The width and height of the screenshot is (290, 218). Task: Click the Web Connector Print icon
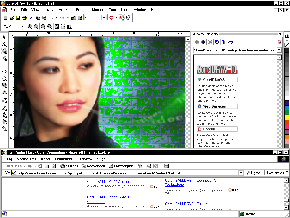[x=230, y=42]
